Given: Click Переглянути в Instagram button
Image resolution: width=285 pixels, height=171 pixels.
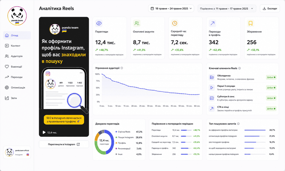Looking at the screenshot, I should tap(64, 144).
